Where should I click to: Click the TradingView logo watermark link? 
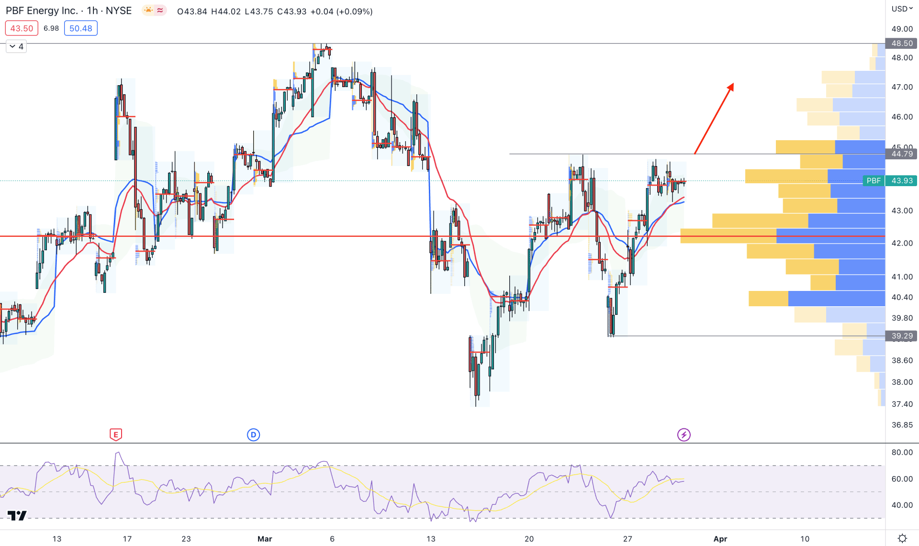(17, 515)
